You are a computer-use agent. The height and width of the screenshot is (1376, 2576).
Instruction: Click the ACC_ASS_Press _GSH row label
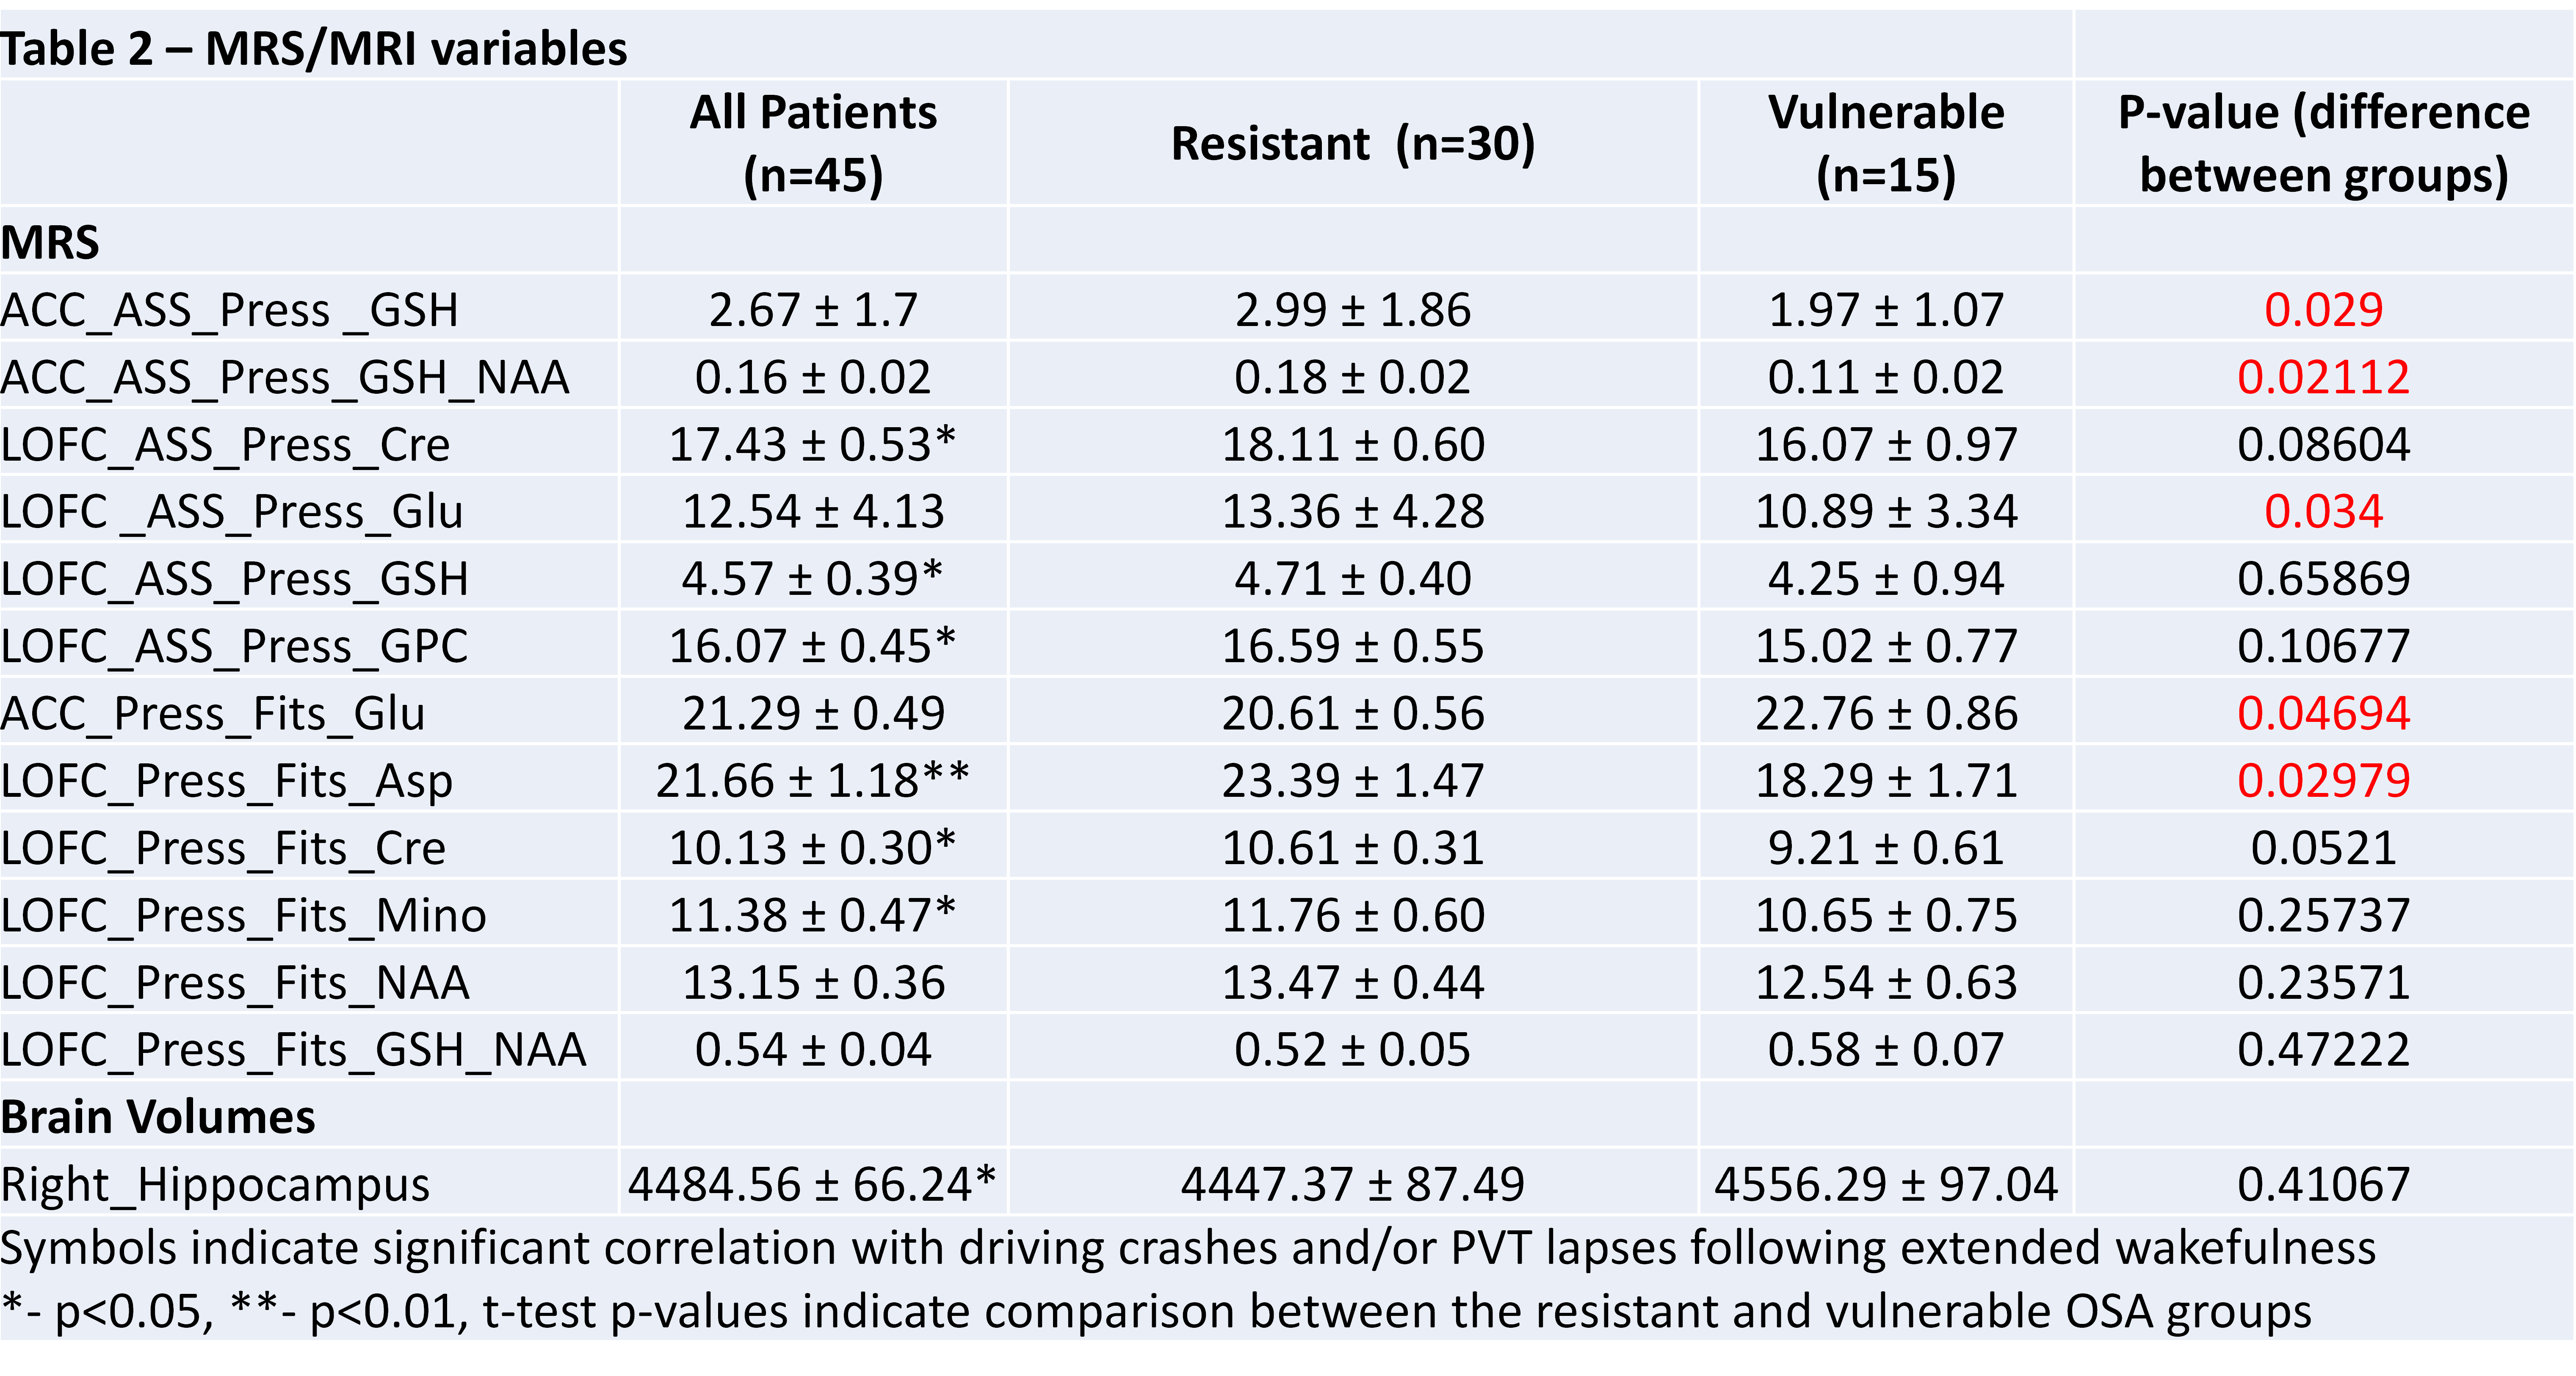[x=229, y=310]
